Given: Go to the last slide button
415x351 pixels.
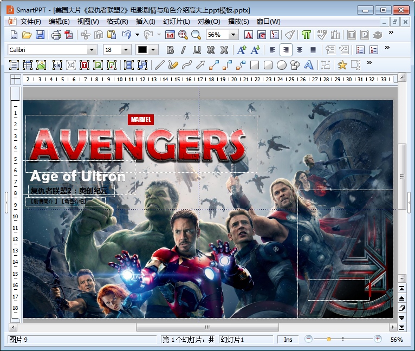Looking at the screenshot, I should [x=402, y=328].
